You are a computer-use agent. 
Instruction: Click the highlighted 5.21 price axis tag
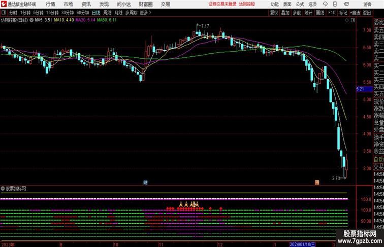click(x=364, y=89)
